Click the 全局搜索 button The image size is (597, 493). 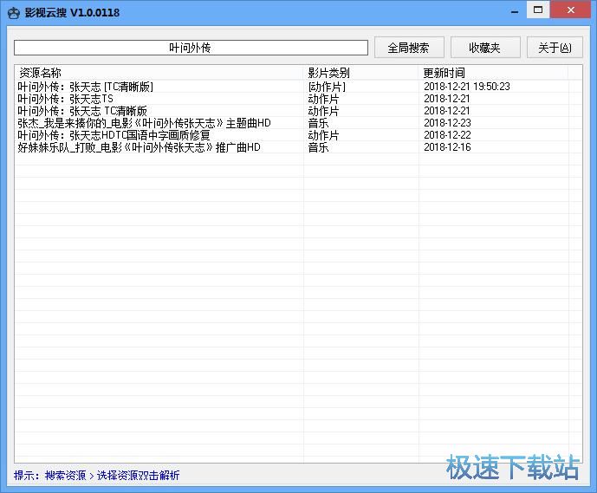click(x=409, y=48)
